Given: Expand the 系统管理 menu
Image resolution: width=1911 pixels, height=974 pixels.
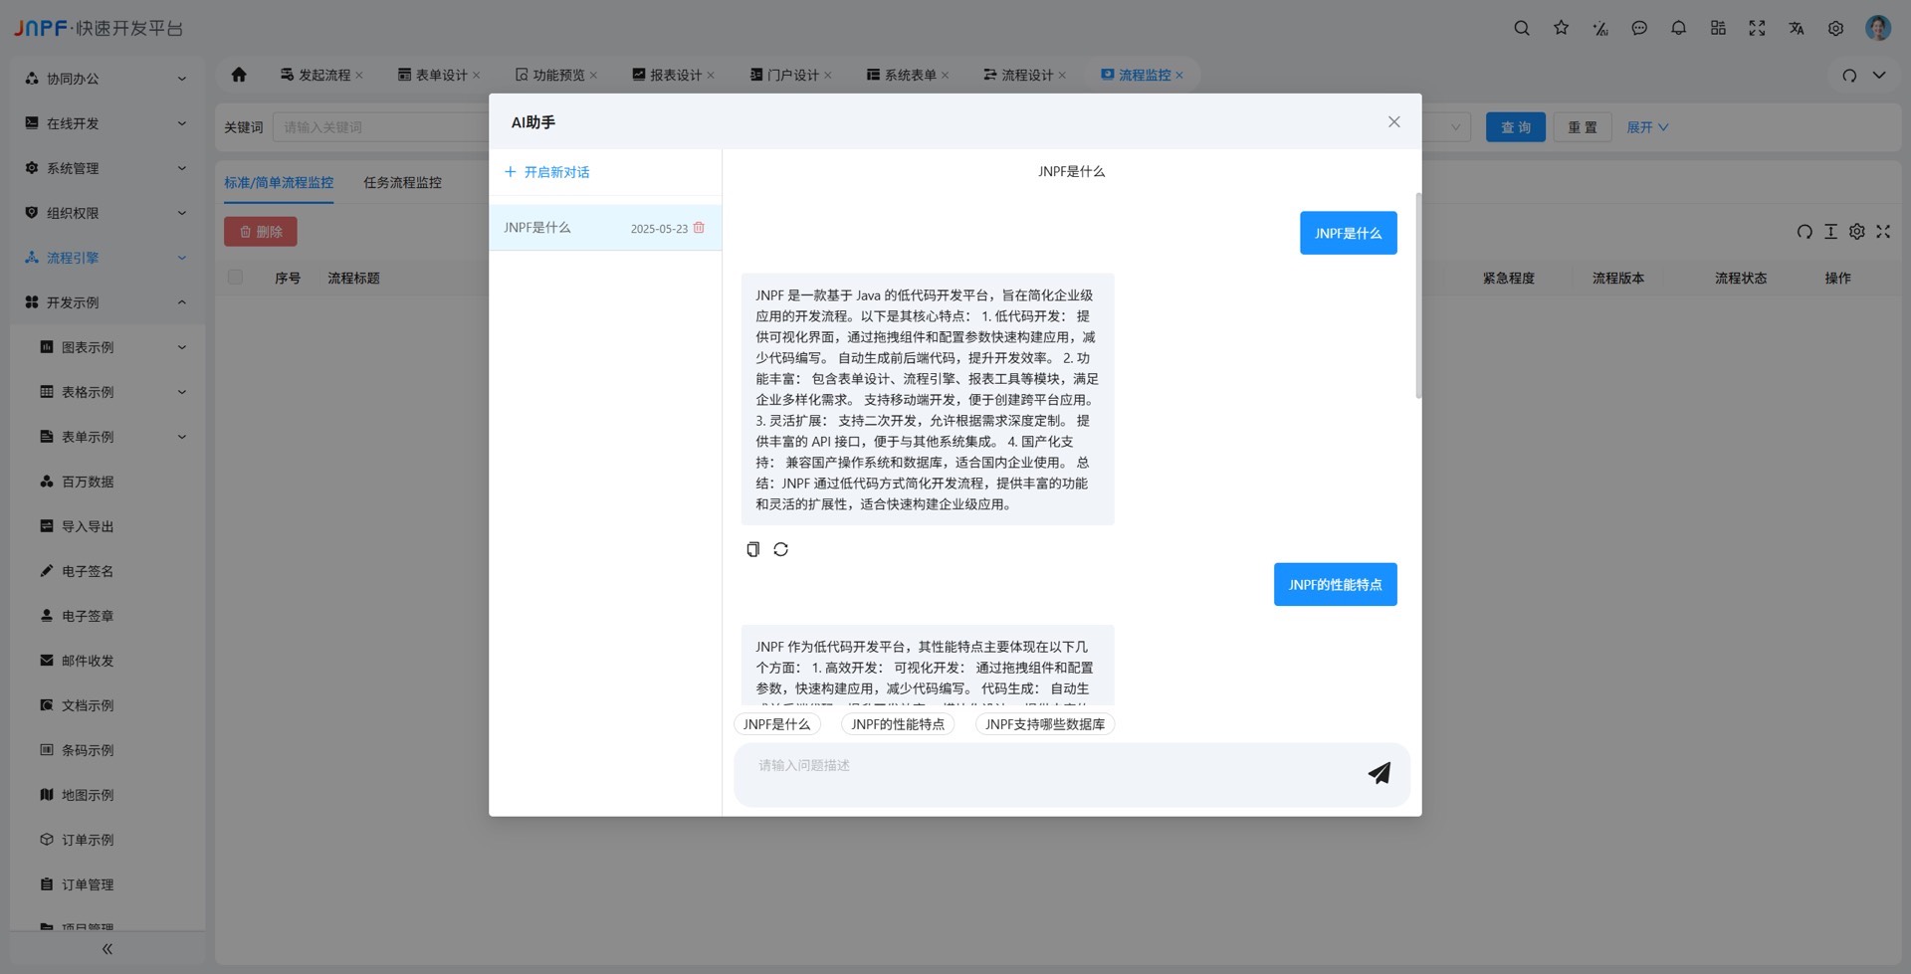Looking at the screenshot, I should [107, 168].
